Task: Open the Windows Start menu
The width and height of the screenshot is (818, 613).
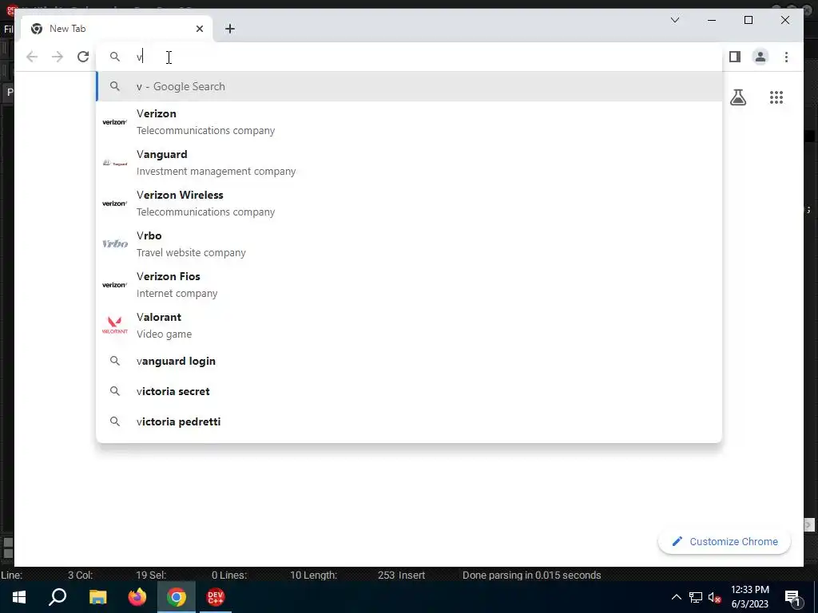Action: [x=19, y=597]
